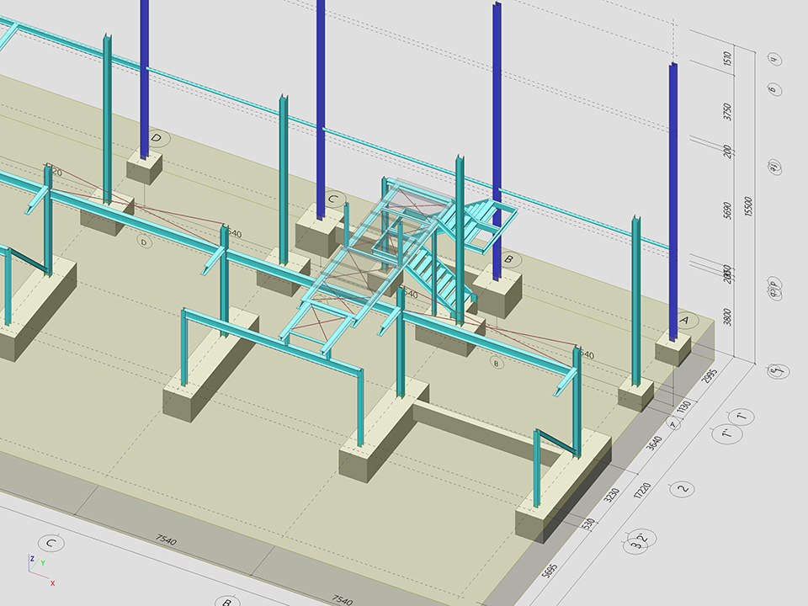Viewport: 808px width, 606px height.
Task: Click the 3800 vertical dimension text
Action: 728,317
